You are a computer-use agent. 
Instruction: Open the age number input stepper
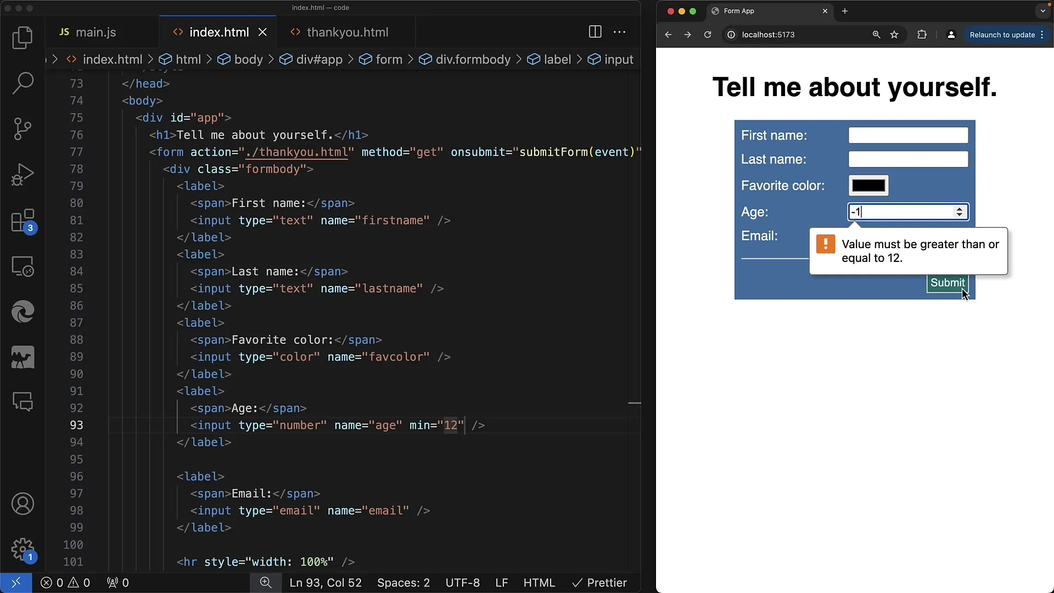point(961,212)
